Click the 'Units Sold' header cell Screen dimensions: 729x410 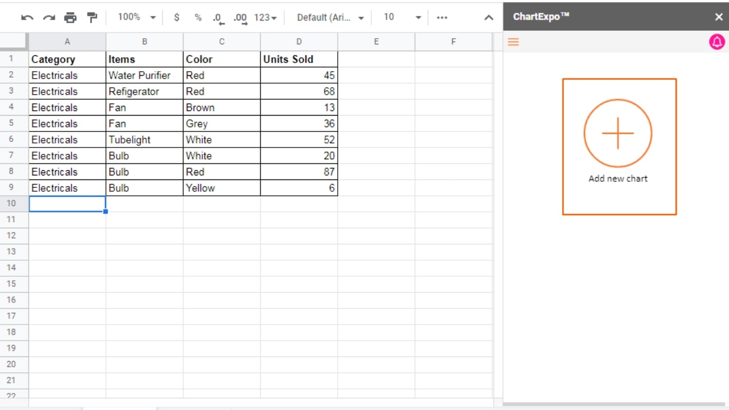(x=299, y=59)
